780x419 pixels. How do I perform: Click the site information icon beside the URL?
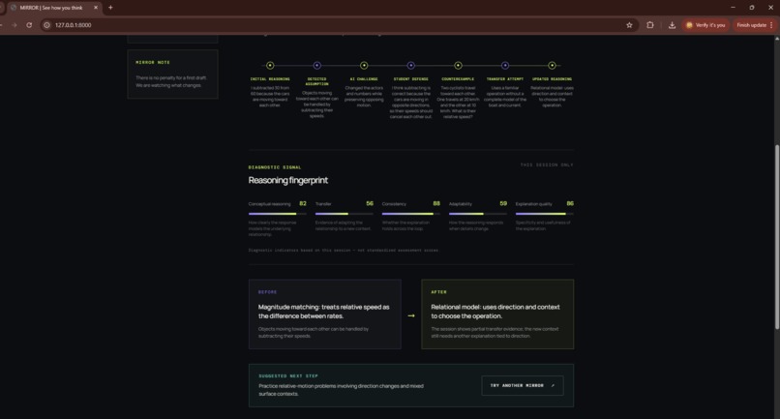click(x=46, y=25)
